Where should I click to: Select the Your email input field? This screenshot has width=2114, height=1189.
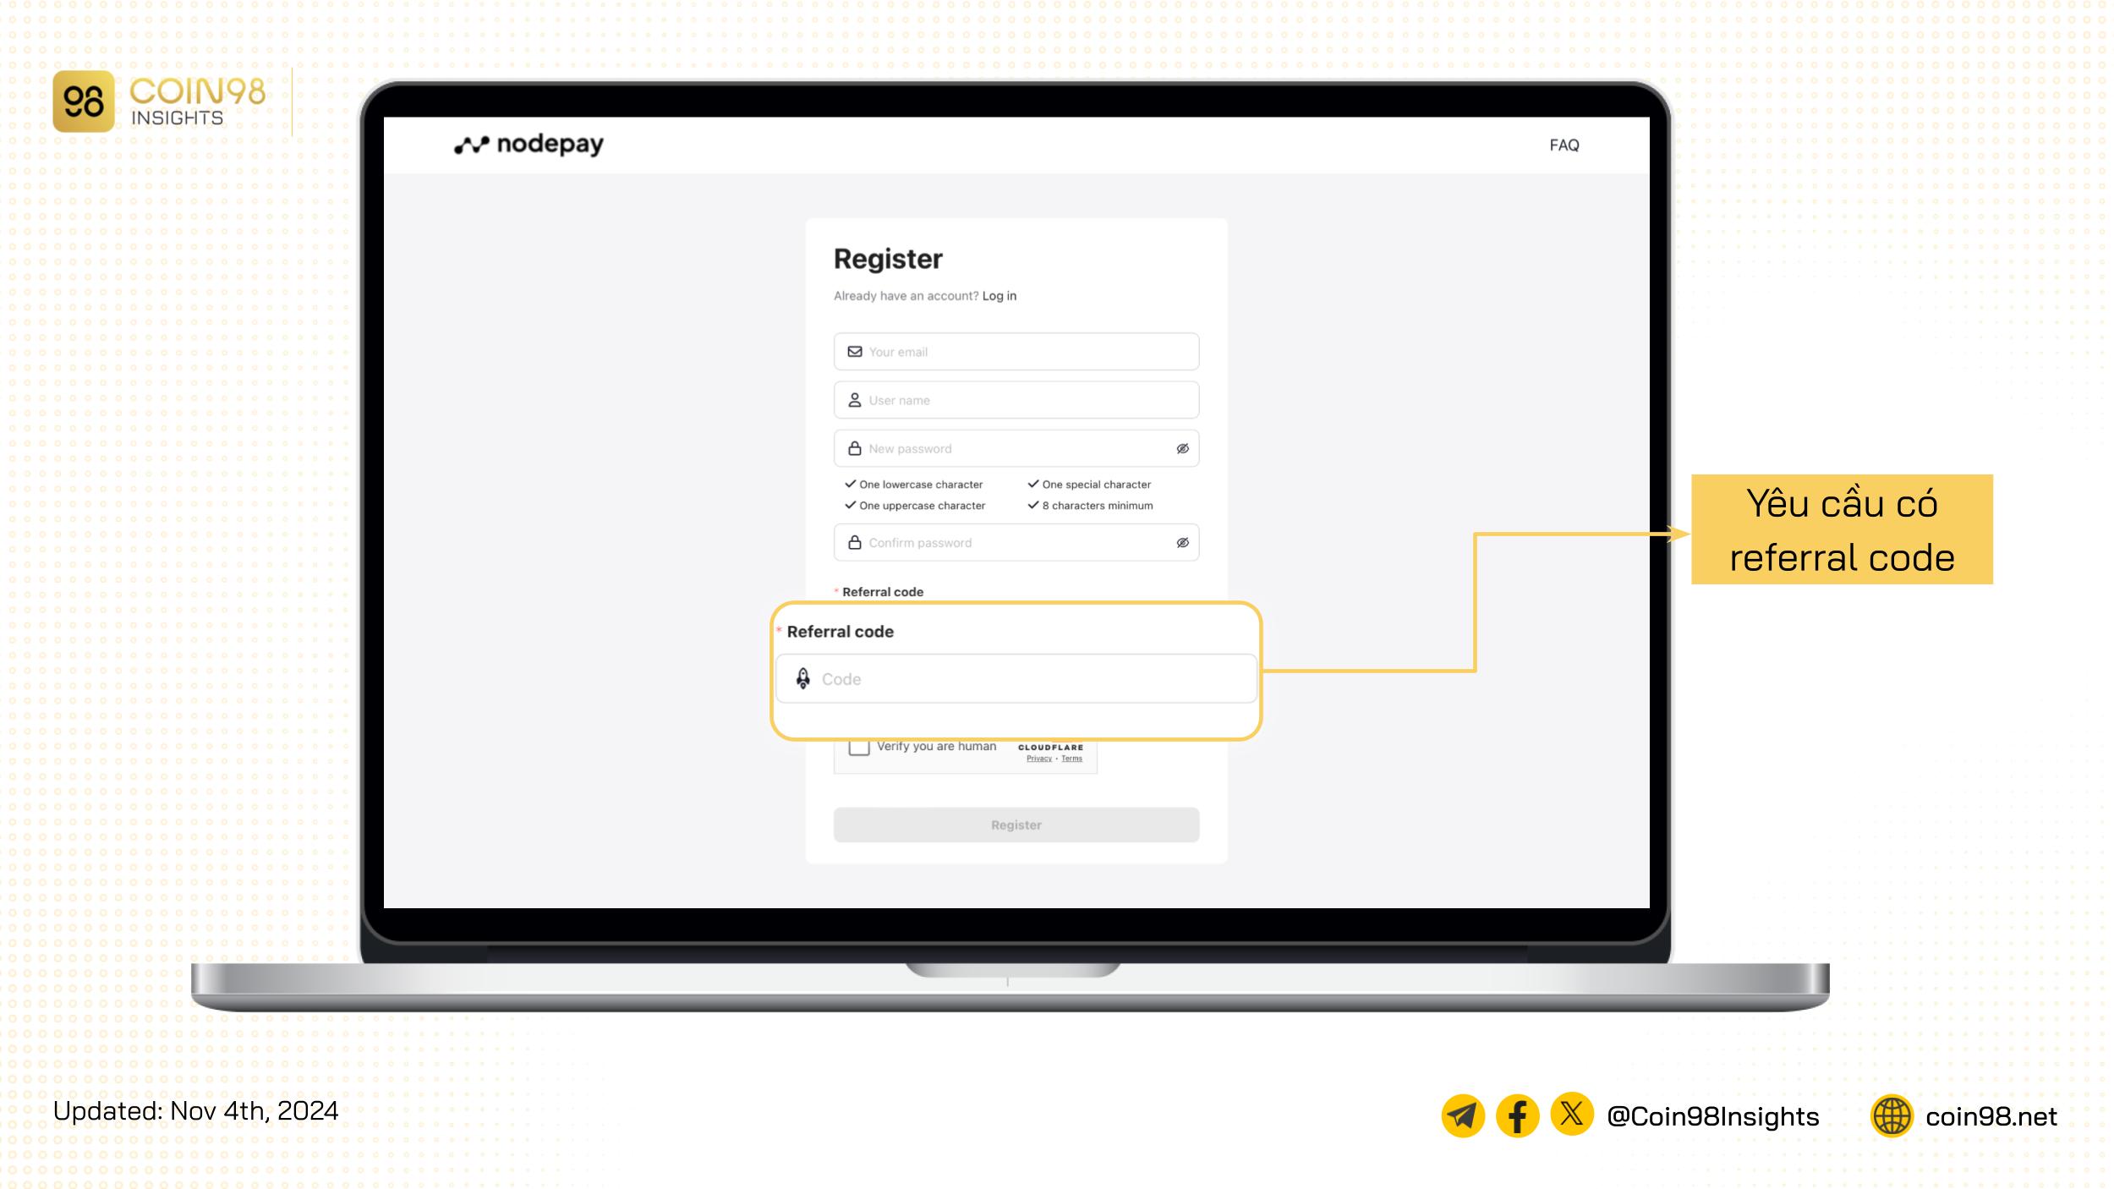coord(1015,351)
